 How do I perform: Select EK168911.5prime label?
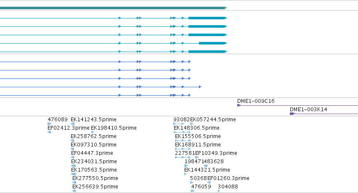[x=198, y=145]
